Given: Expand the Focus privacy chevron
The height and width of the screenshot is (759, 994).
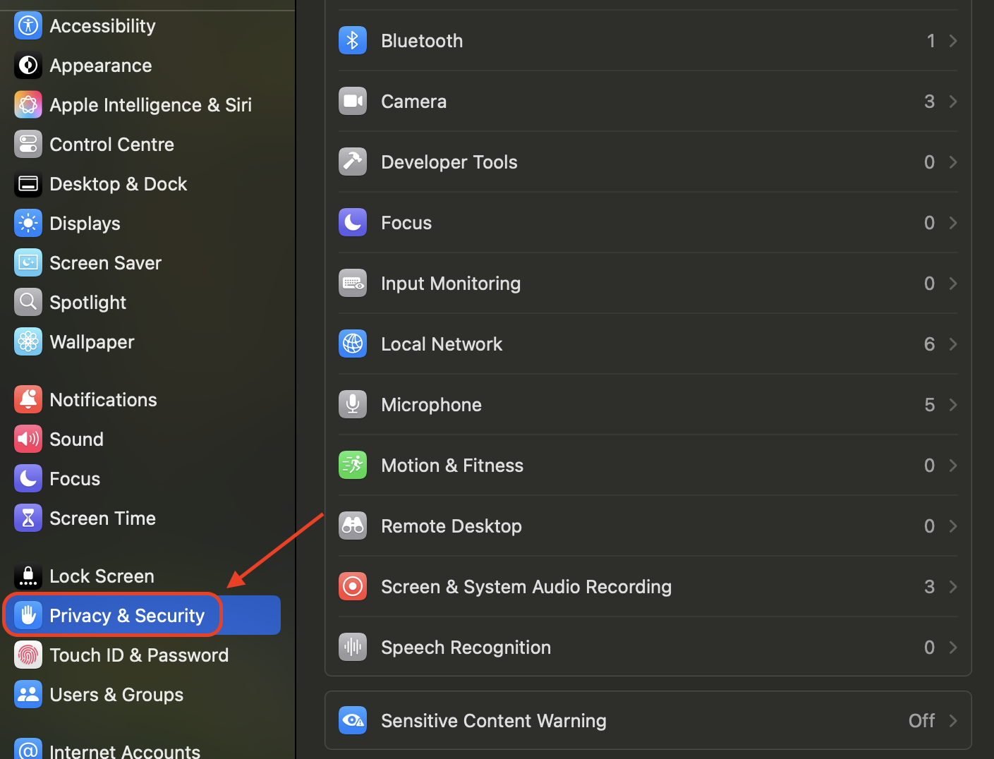Looking at the screenshot, I should pos(952,222).
